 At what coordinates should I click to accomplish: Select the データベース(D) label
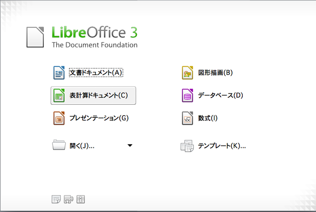[221, 96]
